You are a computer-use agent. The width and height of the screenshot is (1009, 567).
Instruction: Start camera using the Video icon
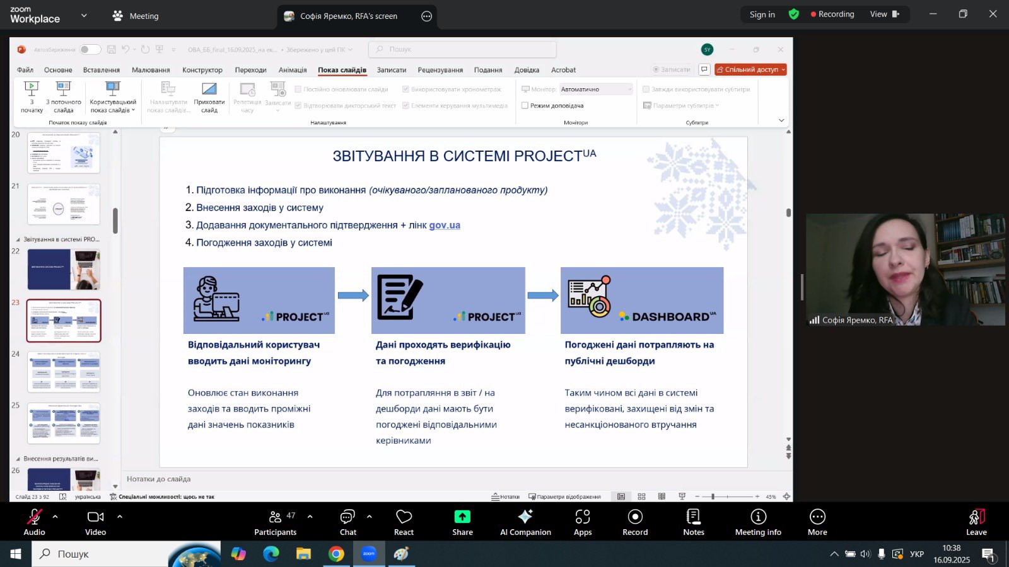point(95,517)
